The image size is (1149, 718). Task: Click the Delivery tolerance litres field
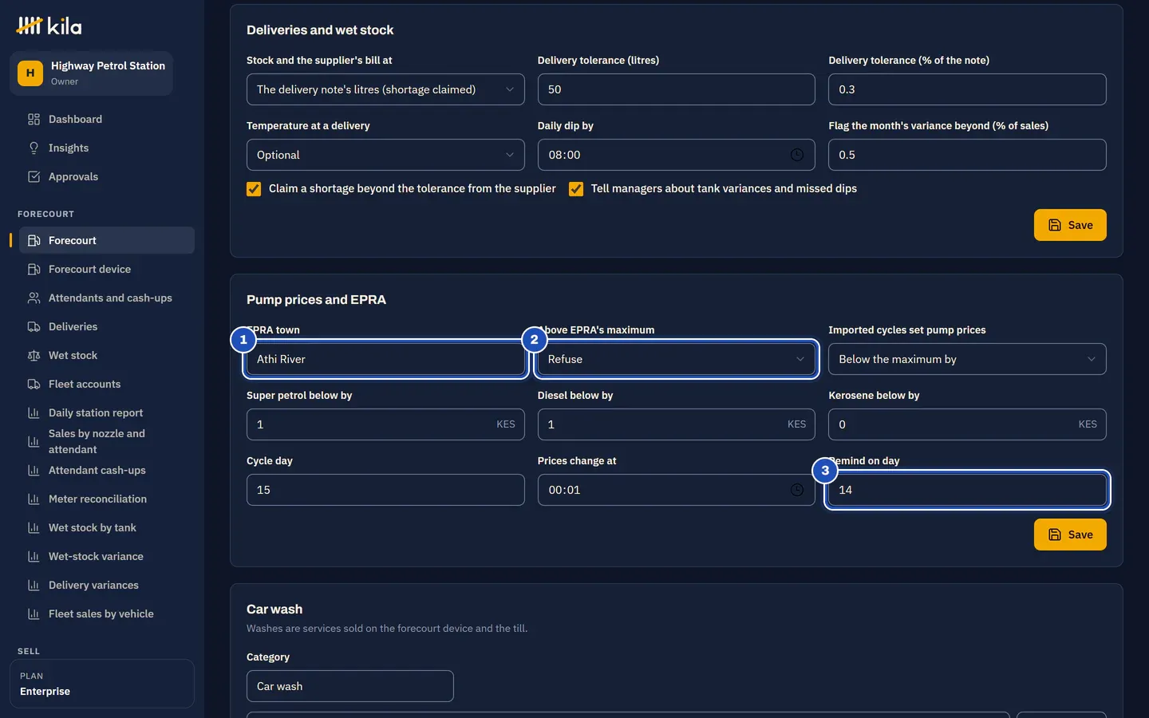point(676,89)
